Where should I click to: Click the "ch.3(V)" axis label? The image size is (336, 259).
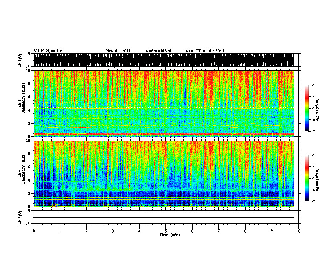pyautogui.click(x=20, y=217)
